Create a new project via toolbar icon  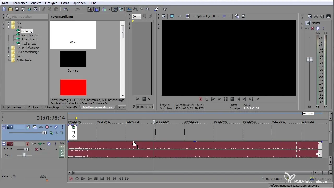point(4,9)
